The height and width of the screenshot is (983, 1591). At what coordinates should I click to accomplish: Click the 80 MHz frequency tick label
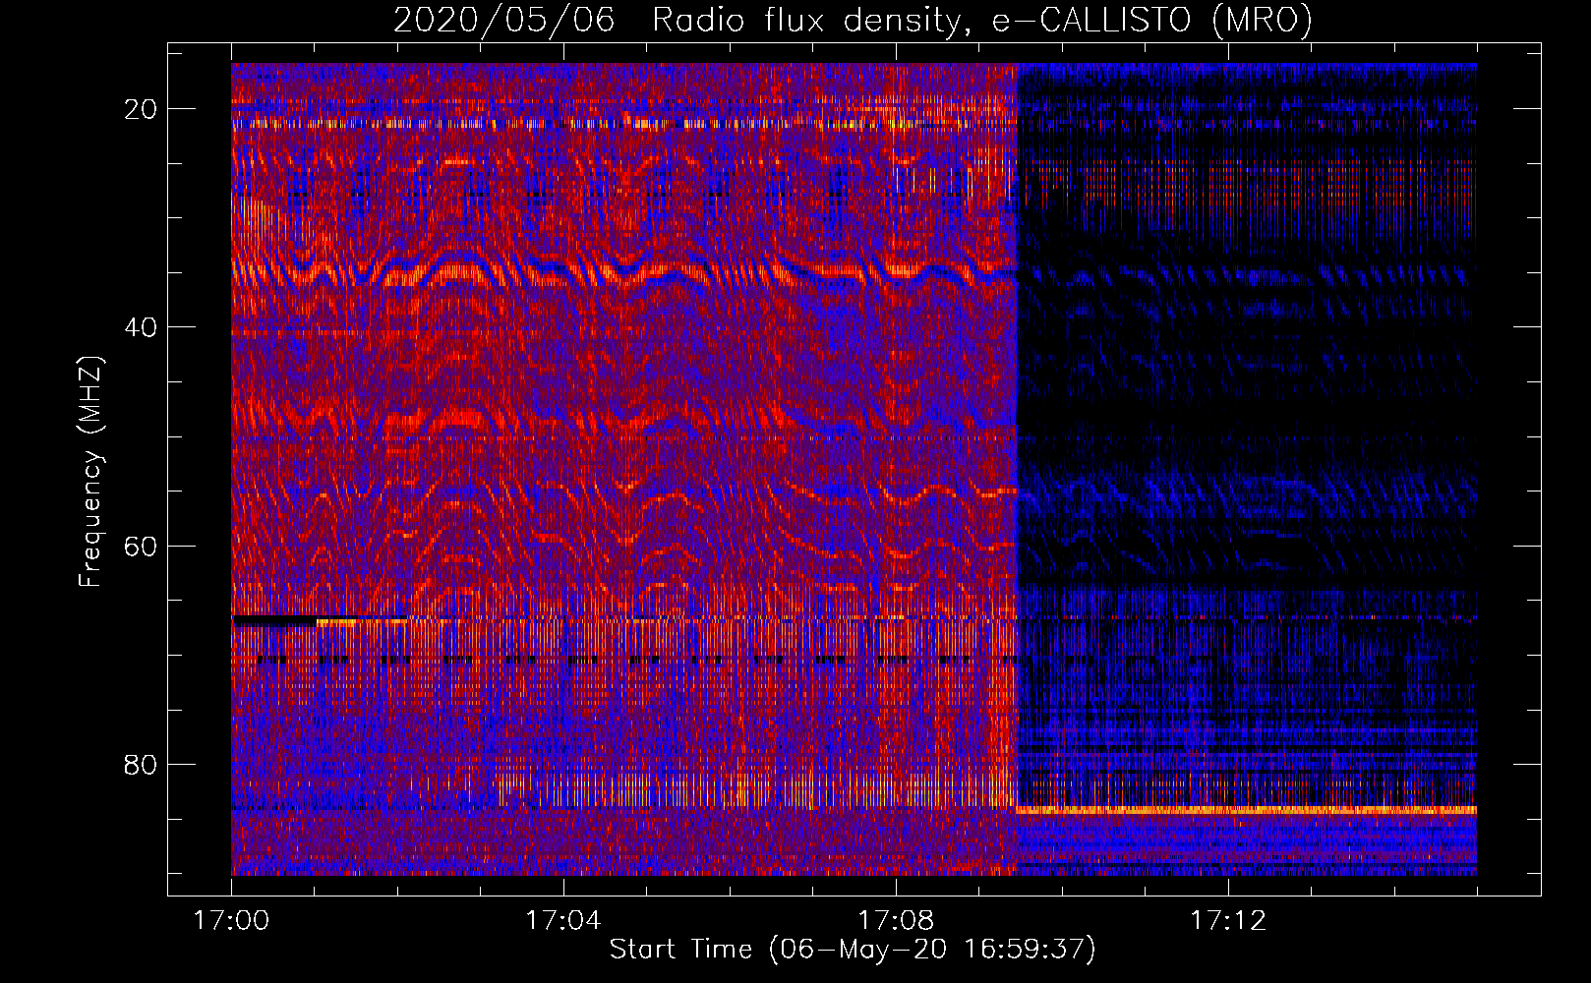(141, 764)
